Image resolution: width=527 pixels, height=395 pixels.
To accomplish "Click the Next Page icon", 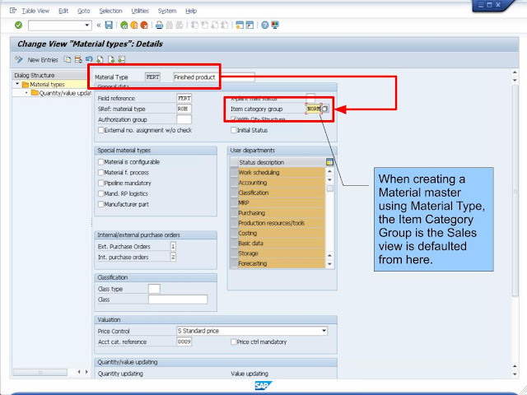I will (x=215, y=25).
